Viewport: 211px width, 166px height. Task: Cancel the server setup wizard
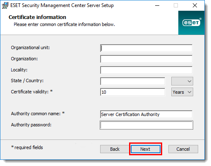click(x=183, y=149)
